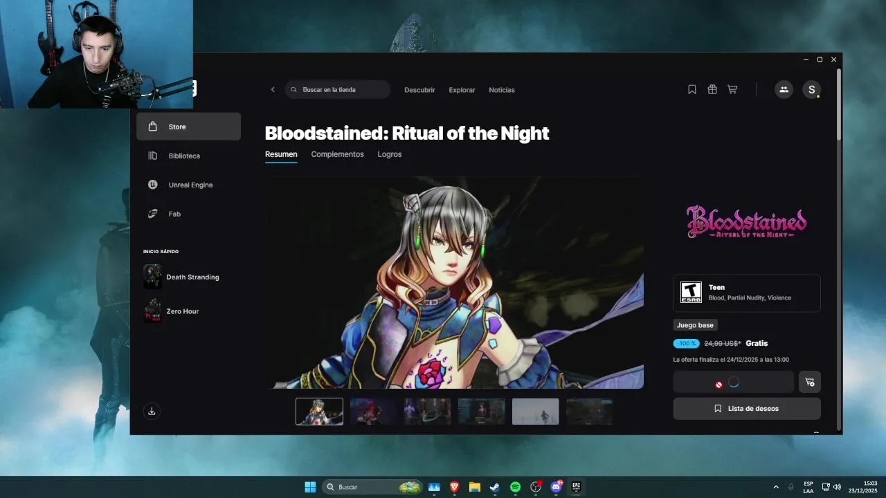Click the Juego base label
Viewport: 886px width, 498px height.
click(x=695, y=325)
